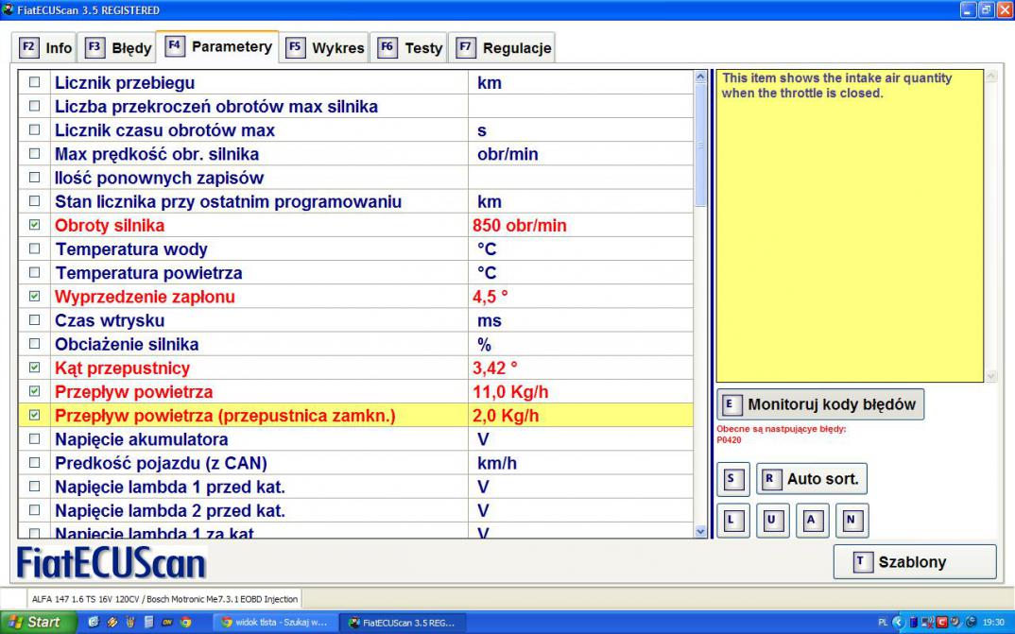Viewport: 1015px width, 634px height.
Task: Uncheck Przepływ powietrza (przepustnica zamkn.) checkbox
Action: pos(34,416)
